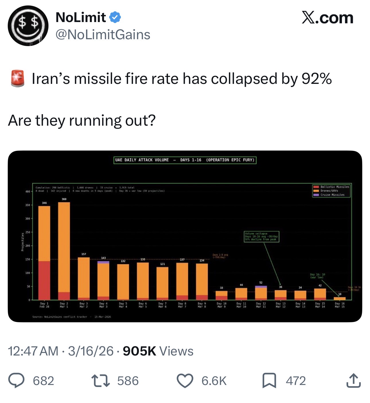Open the attack volume chart image
The width and height of the screenshot is (370, 403).
click(x=185, y=236)
